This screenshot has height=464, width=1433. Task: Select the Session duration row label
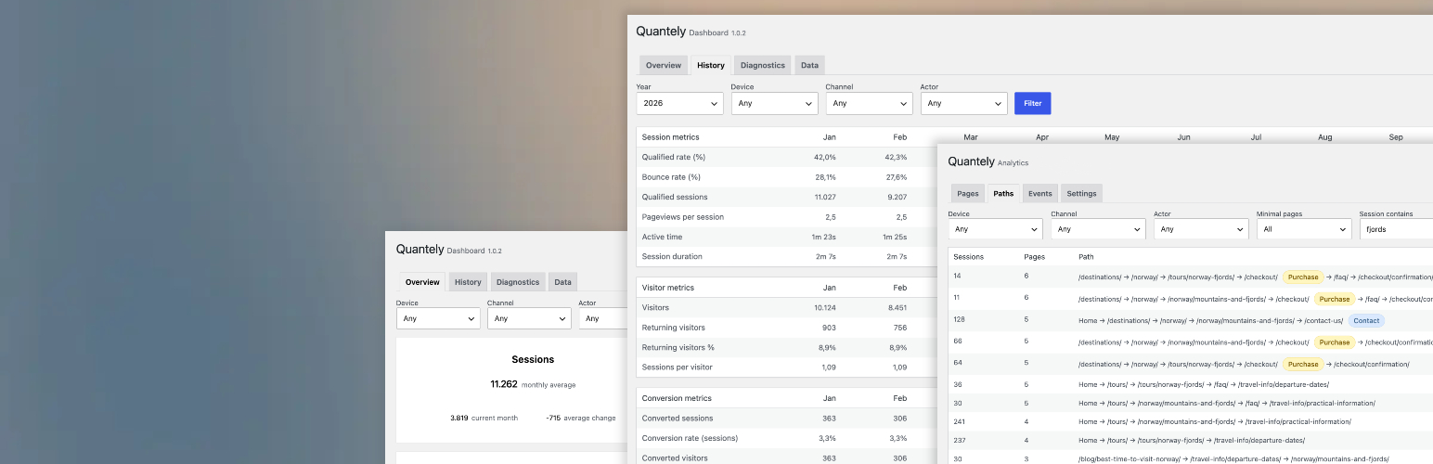(x=670, y=256)
